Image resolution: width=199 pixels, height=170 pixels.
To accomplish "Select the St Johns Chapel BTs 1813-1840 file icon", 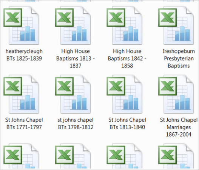I will 124,94.
